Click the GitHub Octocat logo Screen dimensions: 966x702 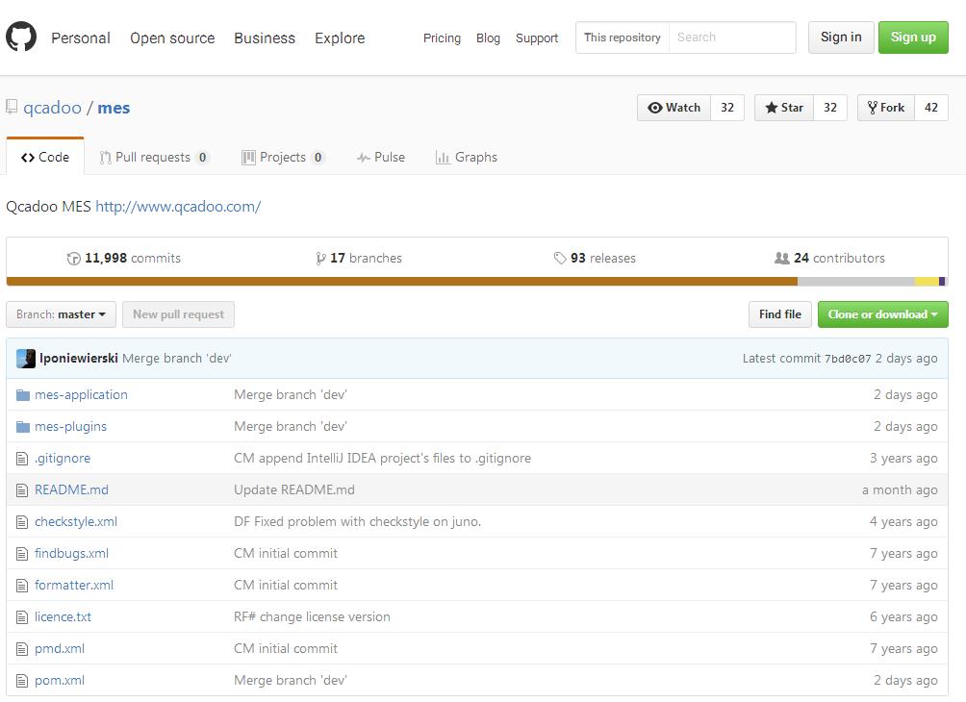point(21,37)
